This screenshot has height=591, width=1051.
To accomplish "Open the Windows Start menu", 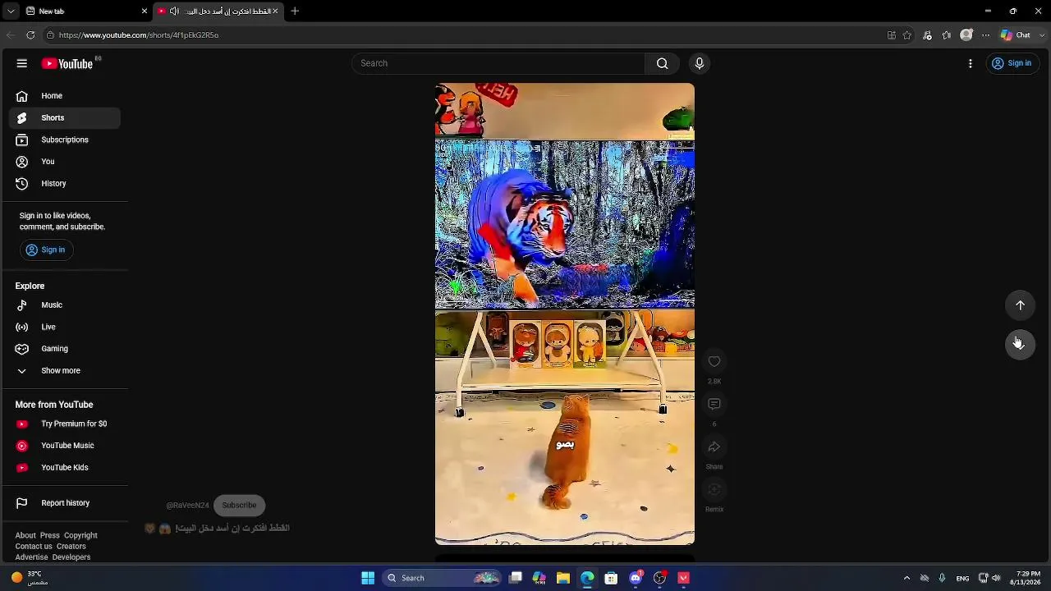I will pos(368,578).
